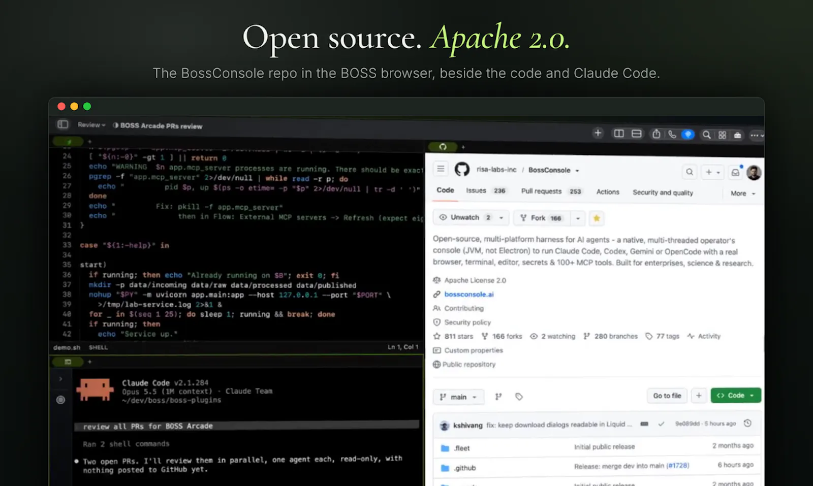The height and width of the screenshot is (486, 813).
Task: Click the plus button in BOSS toolbar
Action: pos(598,133)
